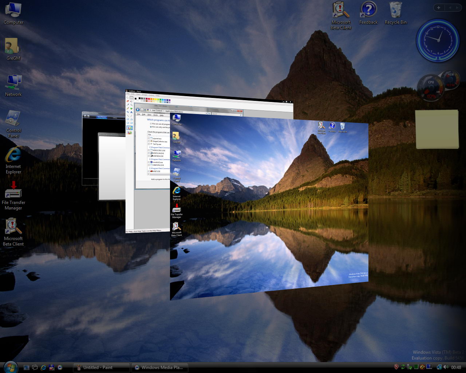Open the green sync arrows tray icon

[x=403, y=367]
